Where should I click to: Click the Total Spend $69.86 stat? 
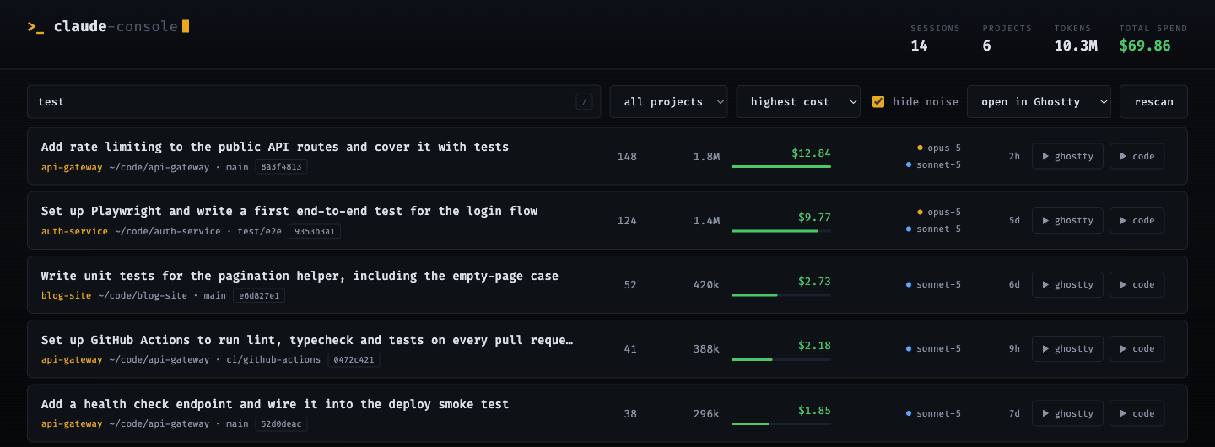[x=1153, y=38]
